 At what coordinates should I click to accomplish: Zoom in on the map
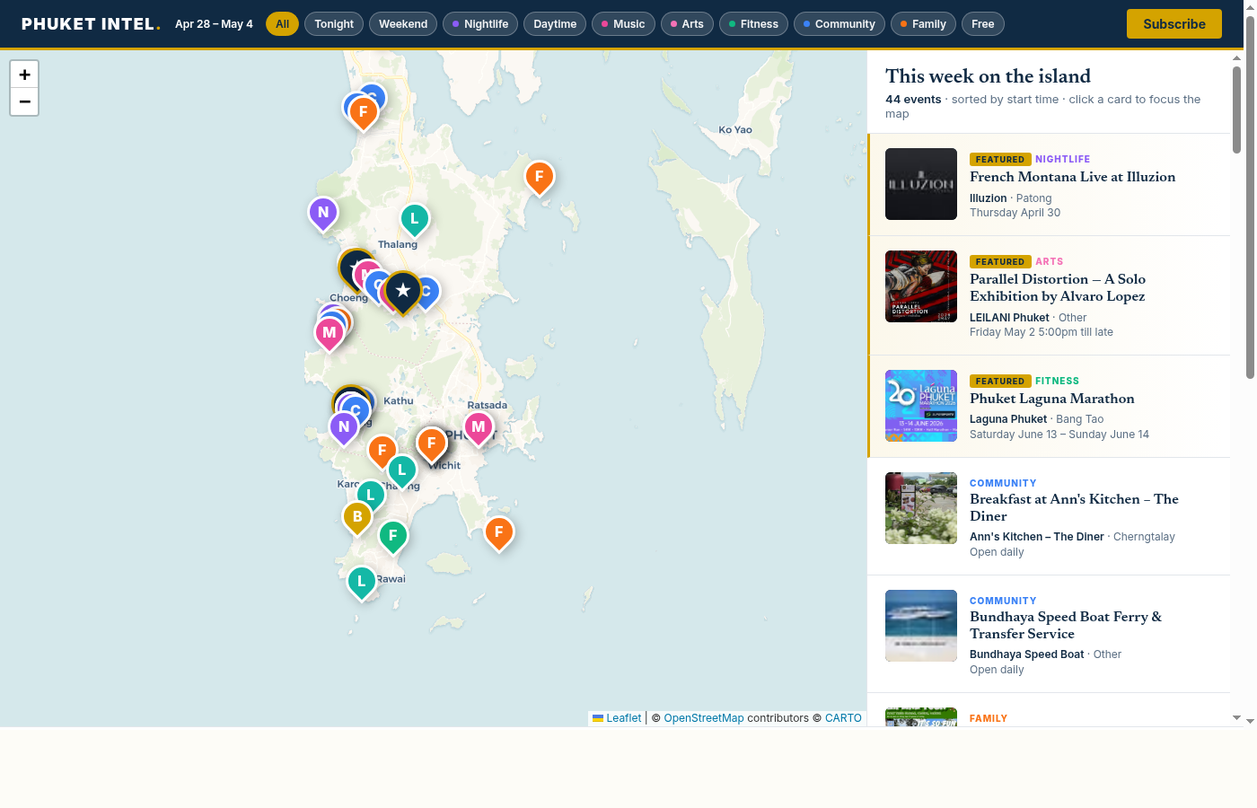(x=24, y=75)
